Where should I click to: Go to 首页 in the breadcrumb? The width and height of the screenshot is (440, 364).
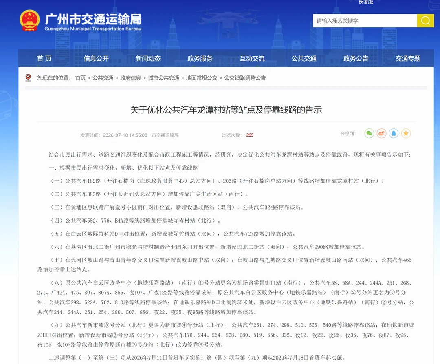point(80,78)
